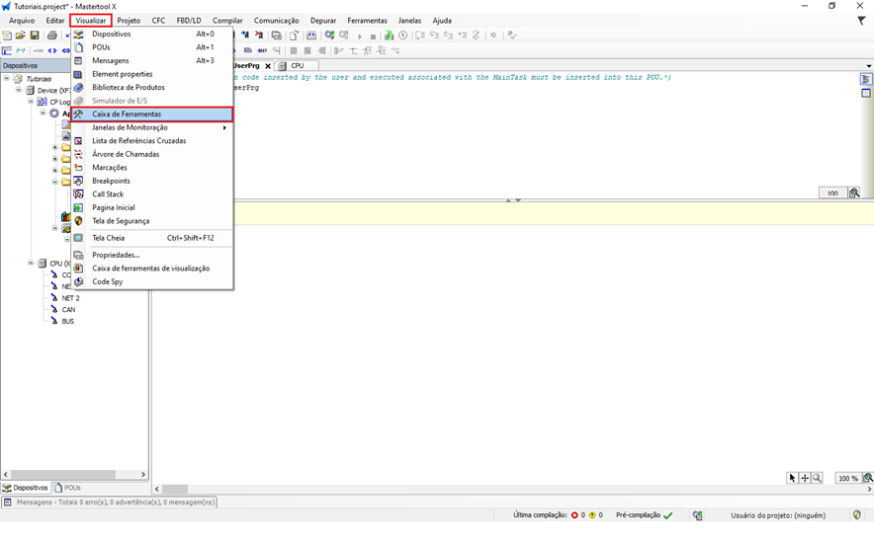Close the UserPrg tab
This screenshot has height=541, width=874.
[x=268, y=66]
